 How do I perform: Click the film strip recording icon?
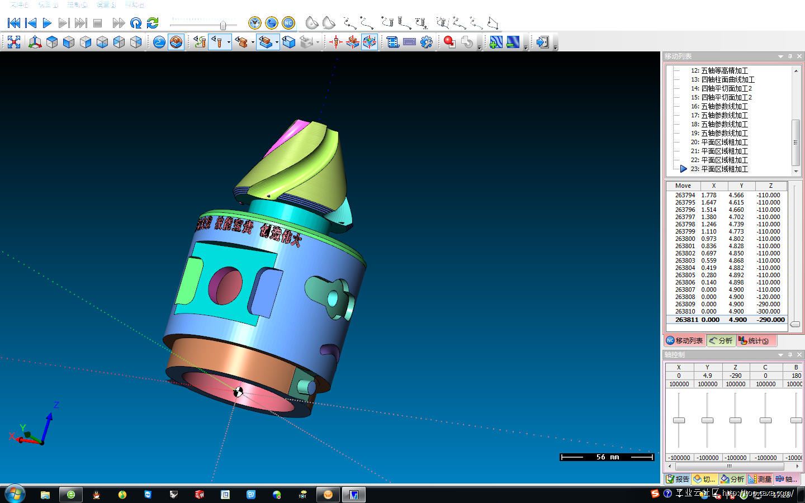pos(393,42)
